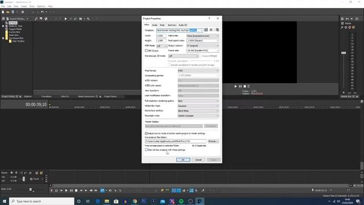Toggle Loop playback in transport bar

[56, 190]
